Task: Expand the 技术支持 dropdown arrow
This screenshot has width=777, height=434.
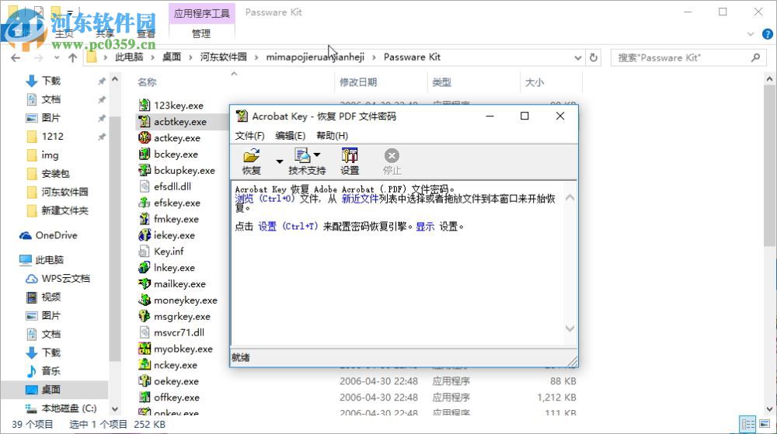Action: pos(317,155)
